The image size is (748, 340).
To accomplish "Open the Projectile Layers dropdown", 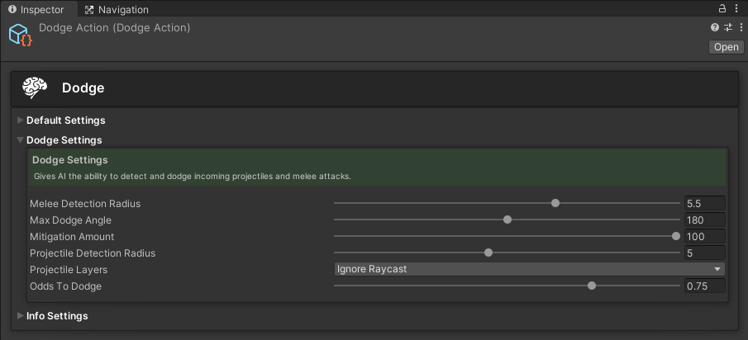I will tap(529, 269).
